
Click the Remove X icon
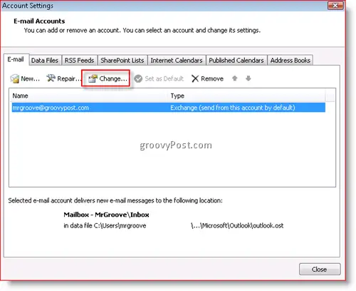[x=195, y=78]
